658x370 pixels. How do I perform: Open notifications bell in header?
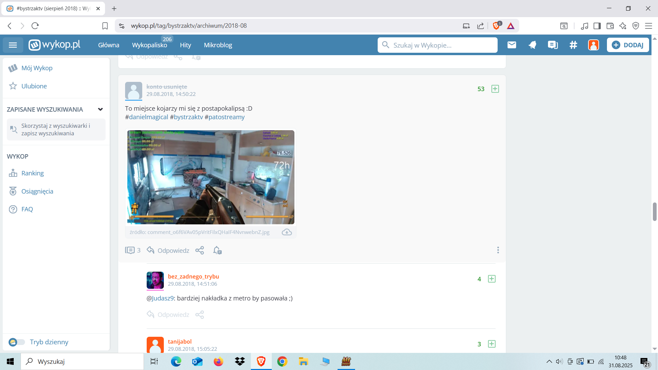click(x=532, y=45)
